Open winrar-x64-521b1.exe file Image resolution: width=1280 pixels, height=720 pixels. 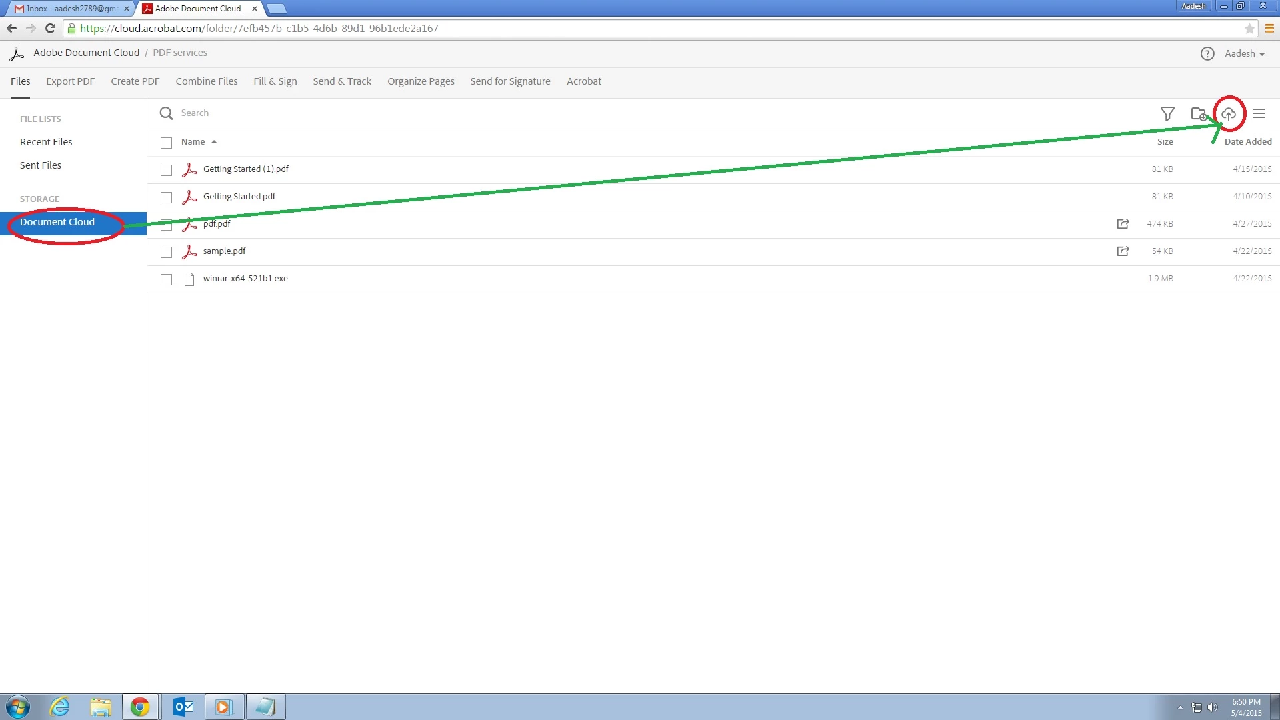(x=245, y=279)
